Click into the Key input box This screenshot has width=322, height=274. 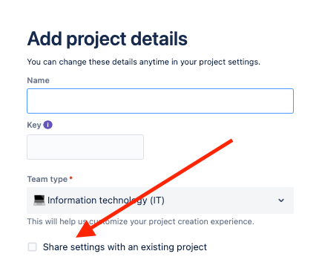coord(85,147)
